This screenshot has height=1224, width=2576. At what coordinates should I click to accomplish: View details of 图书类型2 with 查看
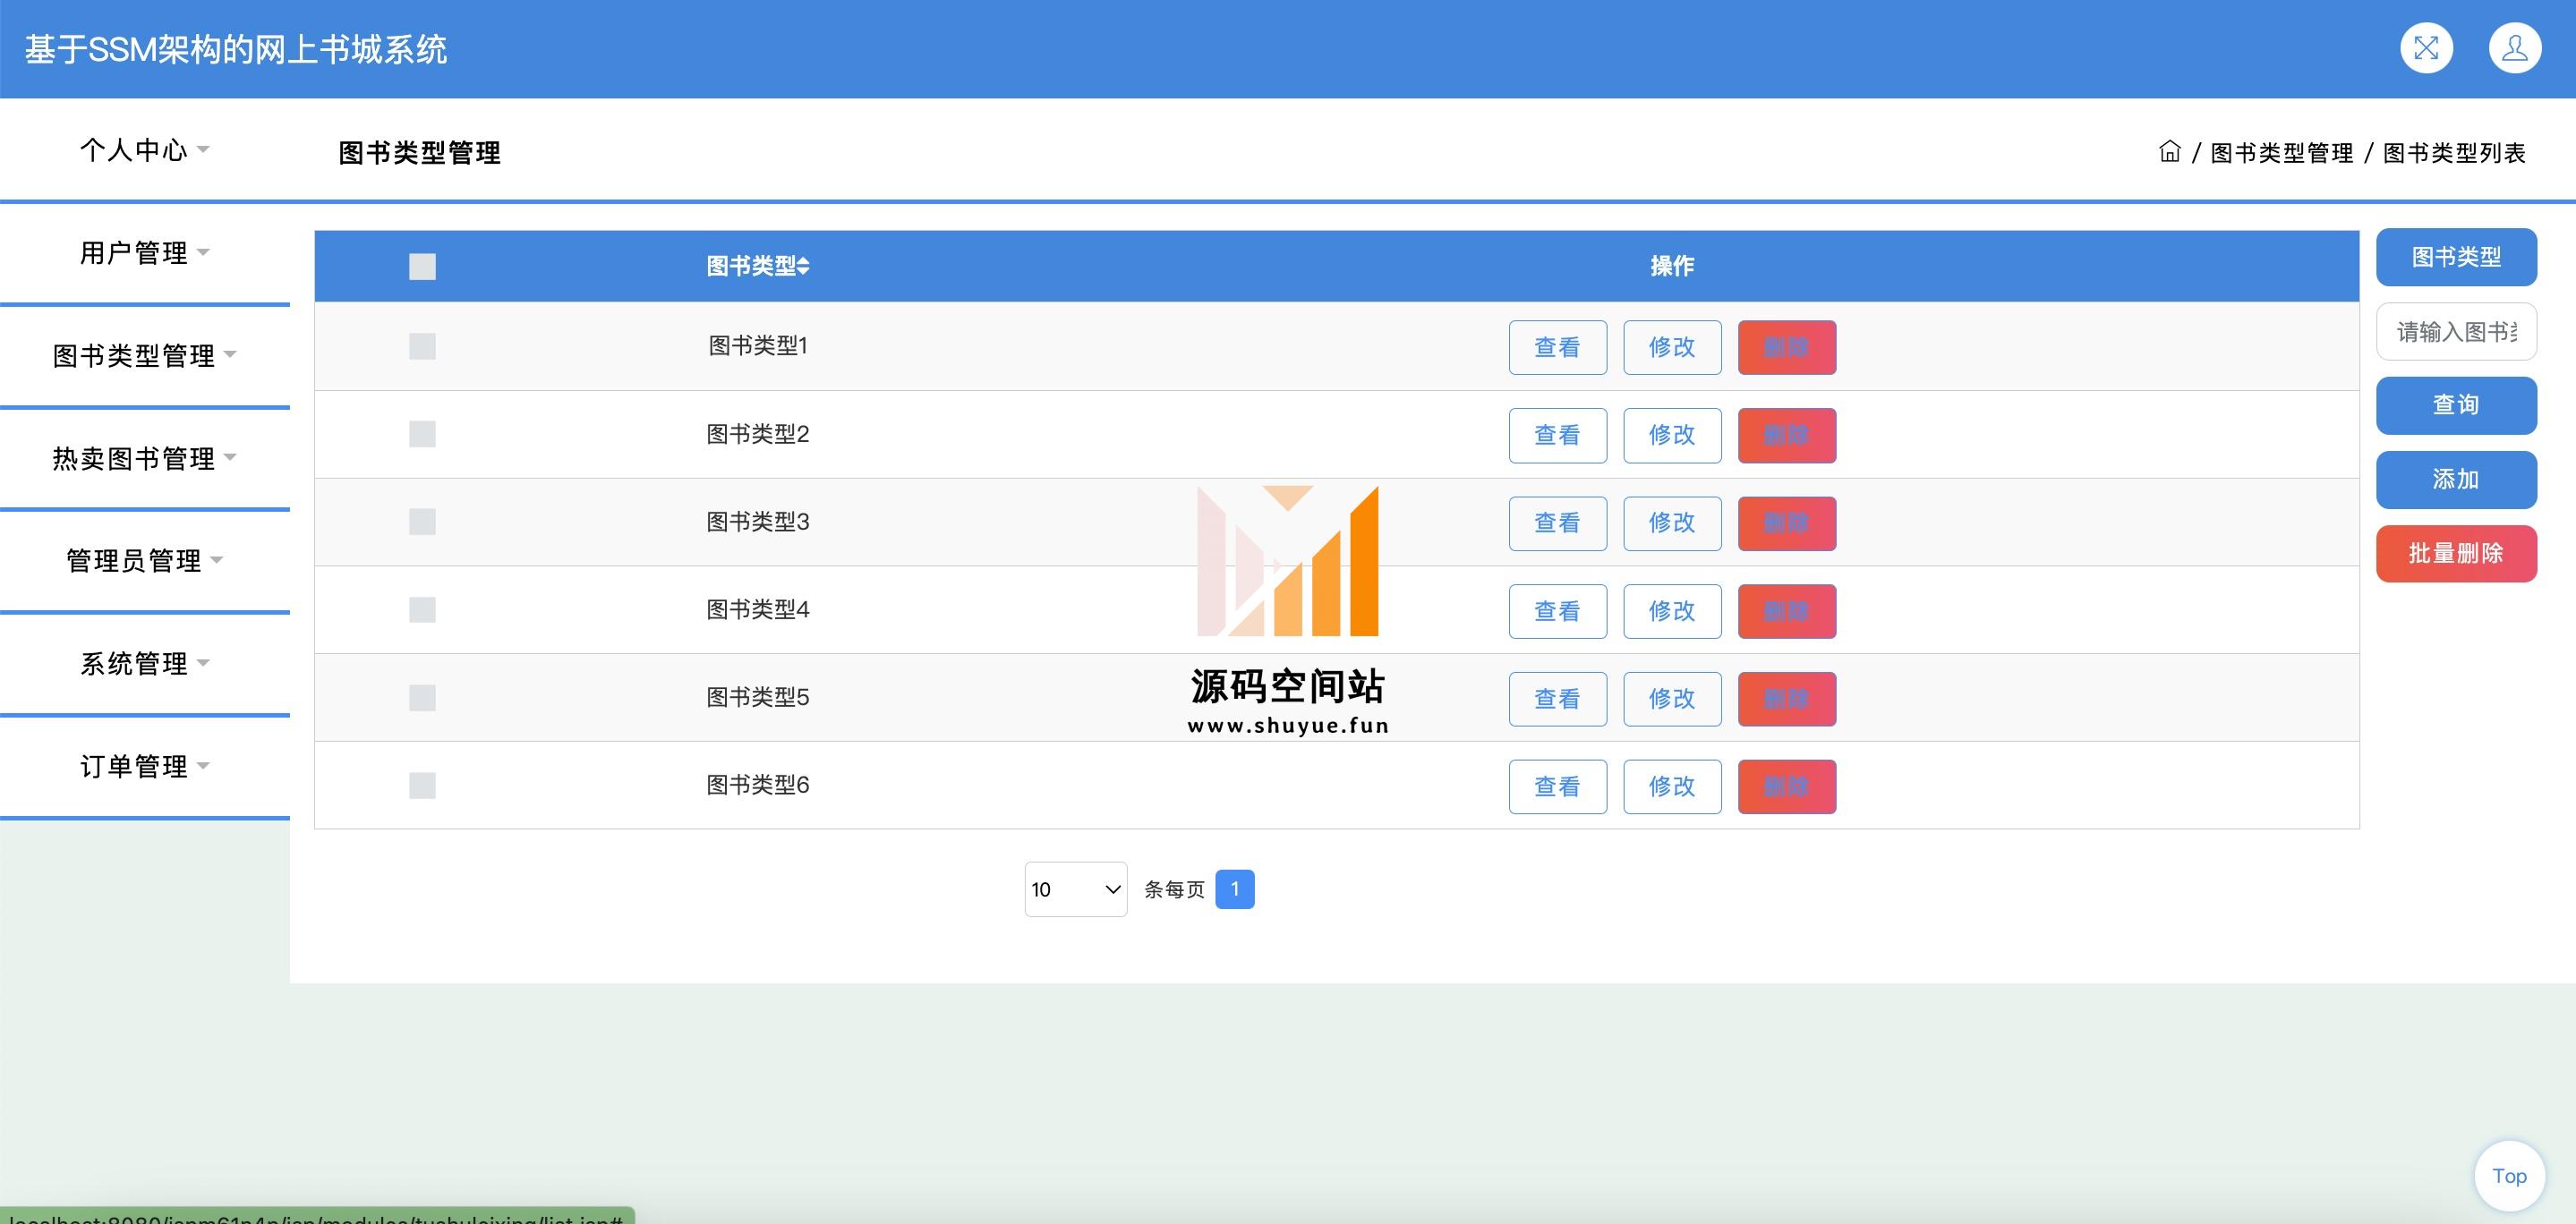(1557, 435)
